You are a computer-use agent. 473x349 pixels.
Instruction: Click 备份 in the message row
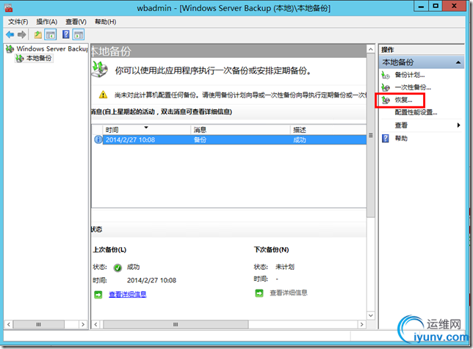[200, 140]
